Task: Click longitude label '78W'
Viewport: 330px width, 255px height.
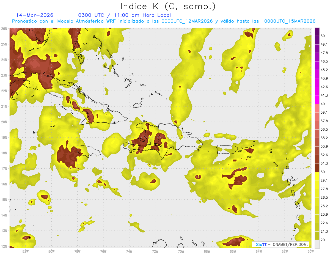Action: point(77,251)
